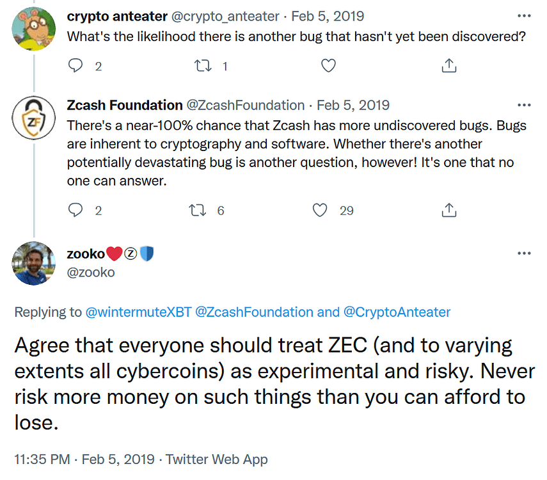The height and width of the screenshot is (480, 547).
Task: Open the @ZcashFoundation reply mention link
Action: (x=254, y=312)
